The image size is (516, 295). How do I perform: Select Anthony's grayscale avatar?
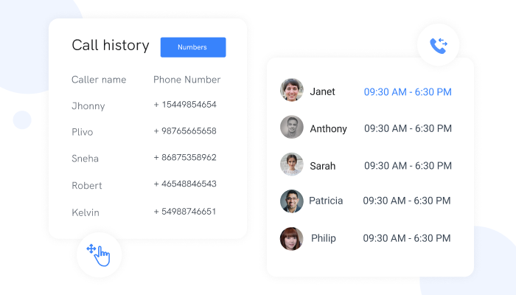pos(292,127)
